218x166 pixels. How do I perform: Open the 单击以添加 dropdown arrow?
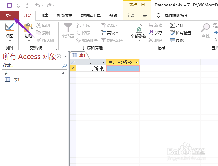[137, 62]
